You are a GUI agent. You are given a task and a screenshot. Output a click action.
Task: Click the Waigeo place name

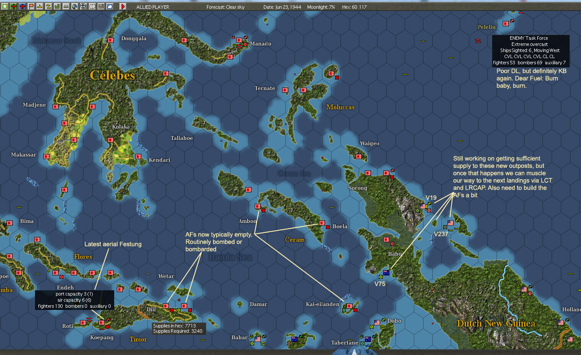click(x=370, y=143)
